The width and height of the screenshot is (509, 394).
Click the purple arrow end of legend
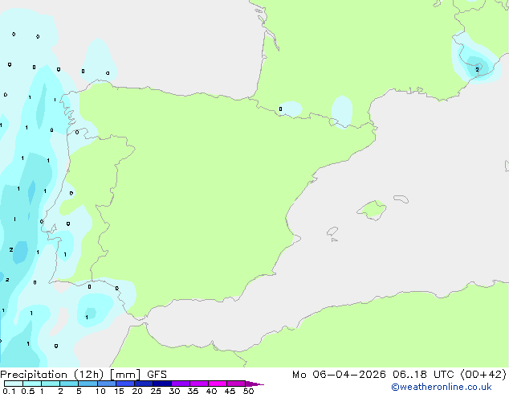pyautogui.click(x=254, y=384)
